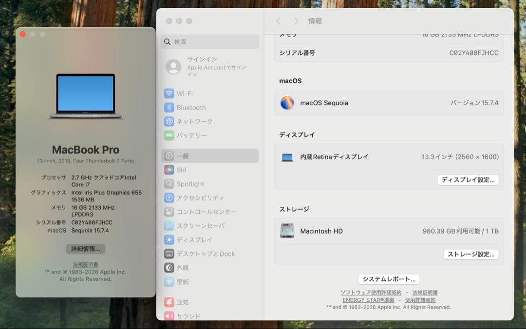Click the コントロールセンター icon

pyautogui.click(x=169, y=212)
